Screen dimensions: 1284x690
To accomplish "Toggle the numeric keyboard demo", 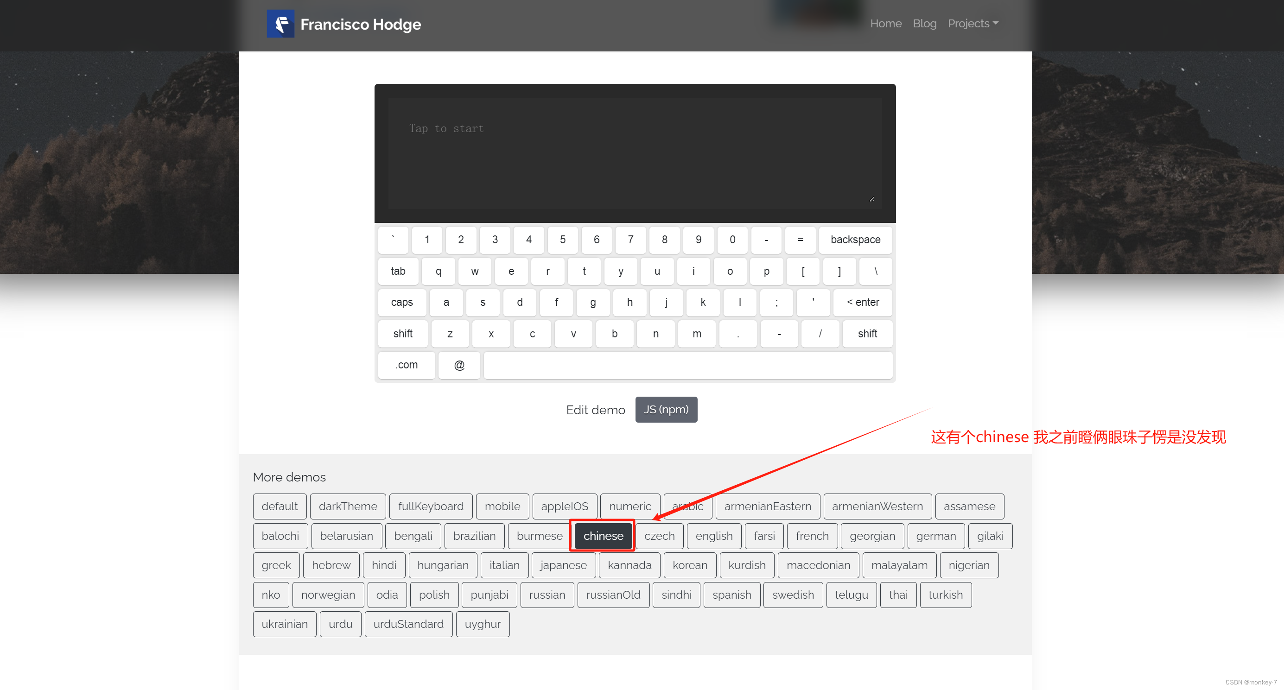I will tap(629, 506).
